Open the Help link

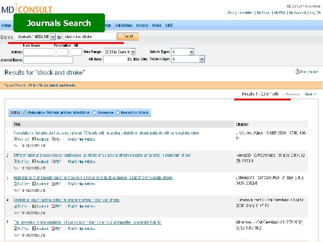pyautogui.click(x=231, y=13)
